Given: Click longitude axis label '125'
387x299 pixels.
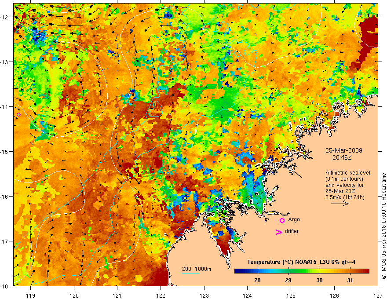Looking at the screenshot, I should 291,295.
